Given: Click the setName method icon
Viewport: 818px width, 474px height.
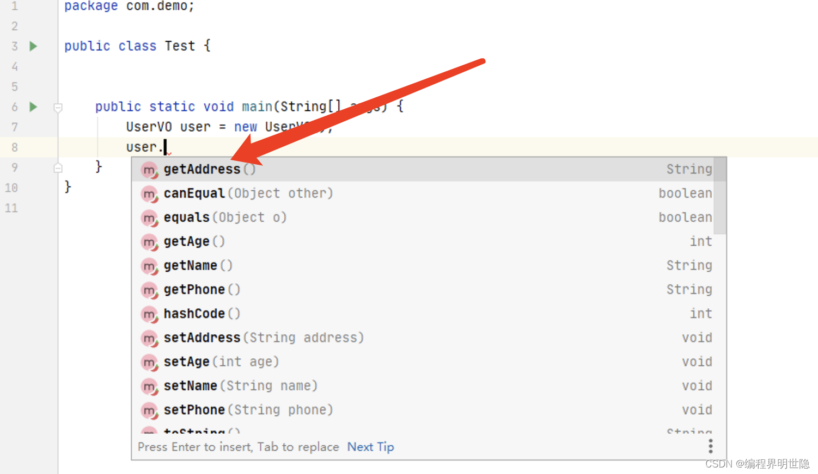Looking at the screenshot, I should point(149,386).
